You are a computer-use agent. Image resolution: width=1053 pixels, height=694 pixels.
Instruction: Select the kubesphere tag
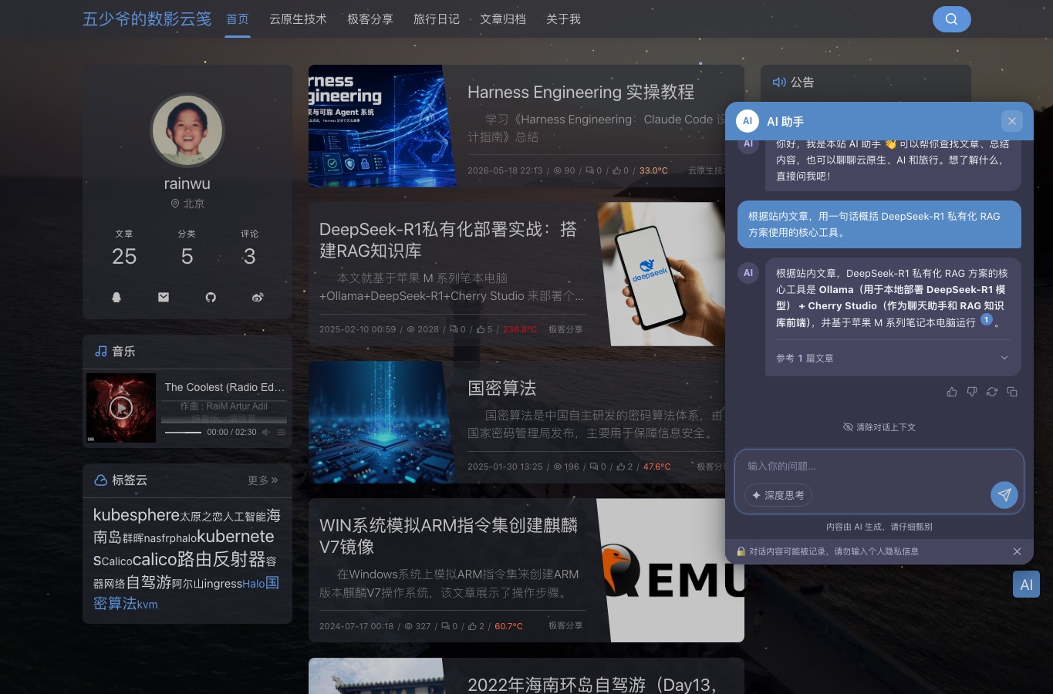click(x=137, y=514)
